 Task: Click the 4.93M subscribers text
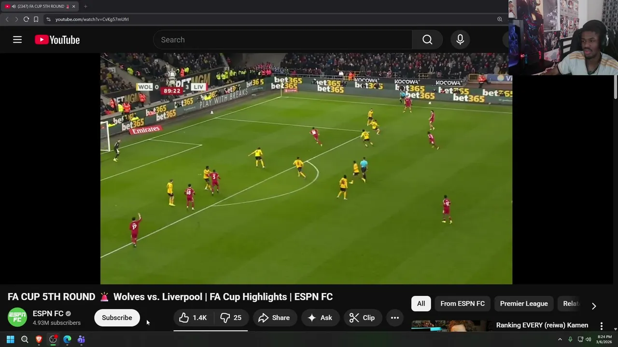tap(56, 323)
